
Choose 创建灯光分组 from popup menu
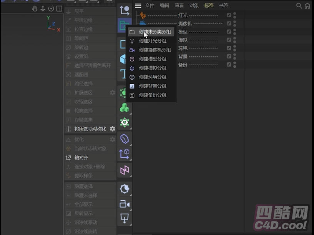152,41
